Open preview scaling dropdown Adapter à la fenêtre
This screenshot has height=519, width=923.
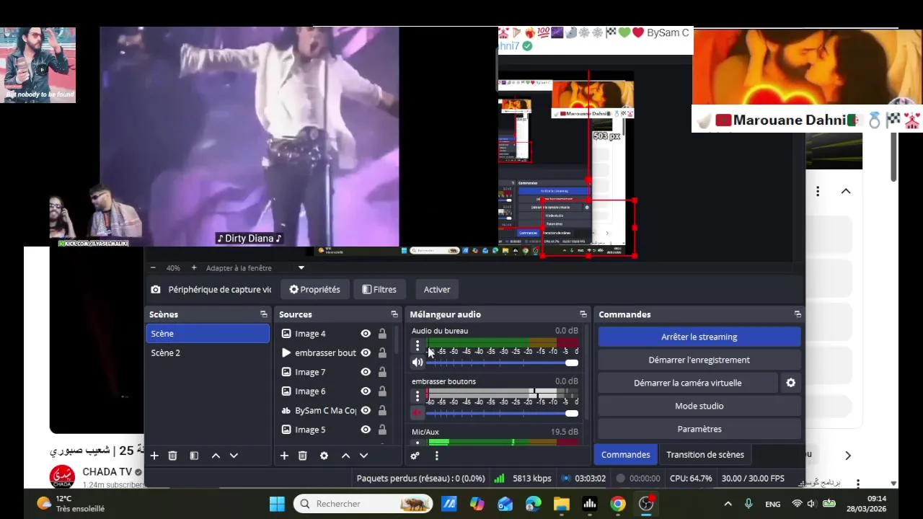coord(255,268)
